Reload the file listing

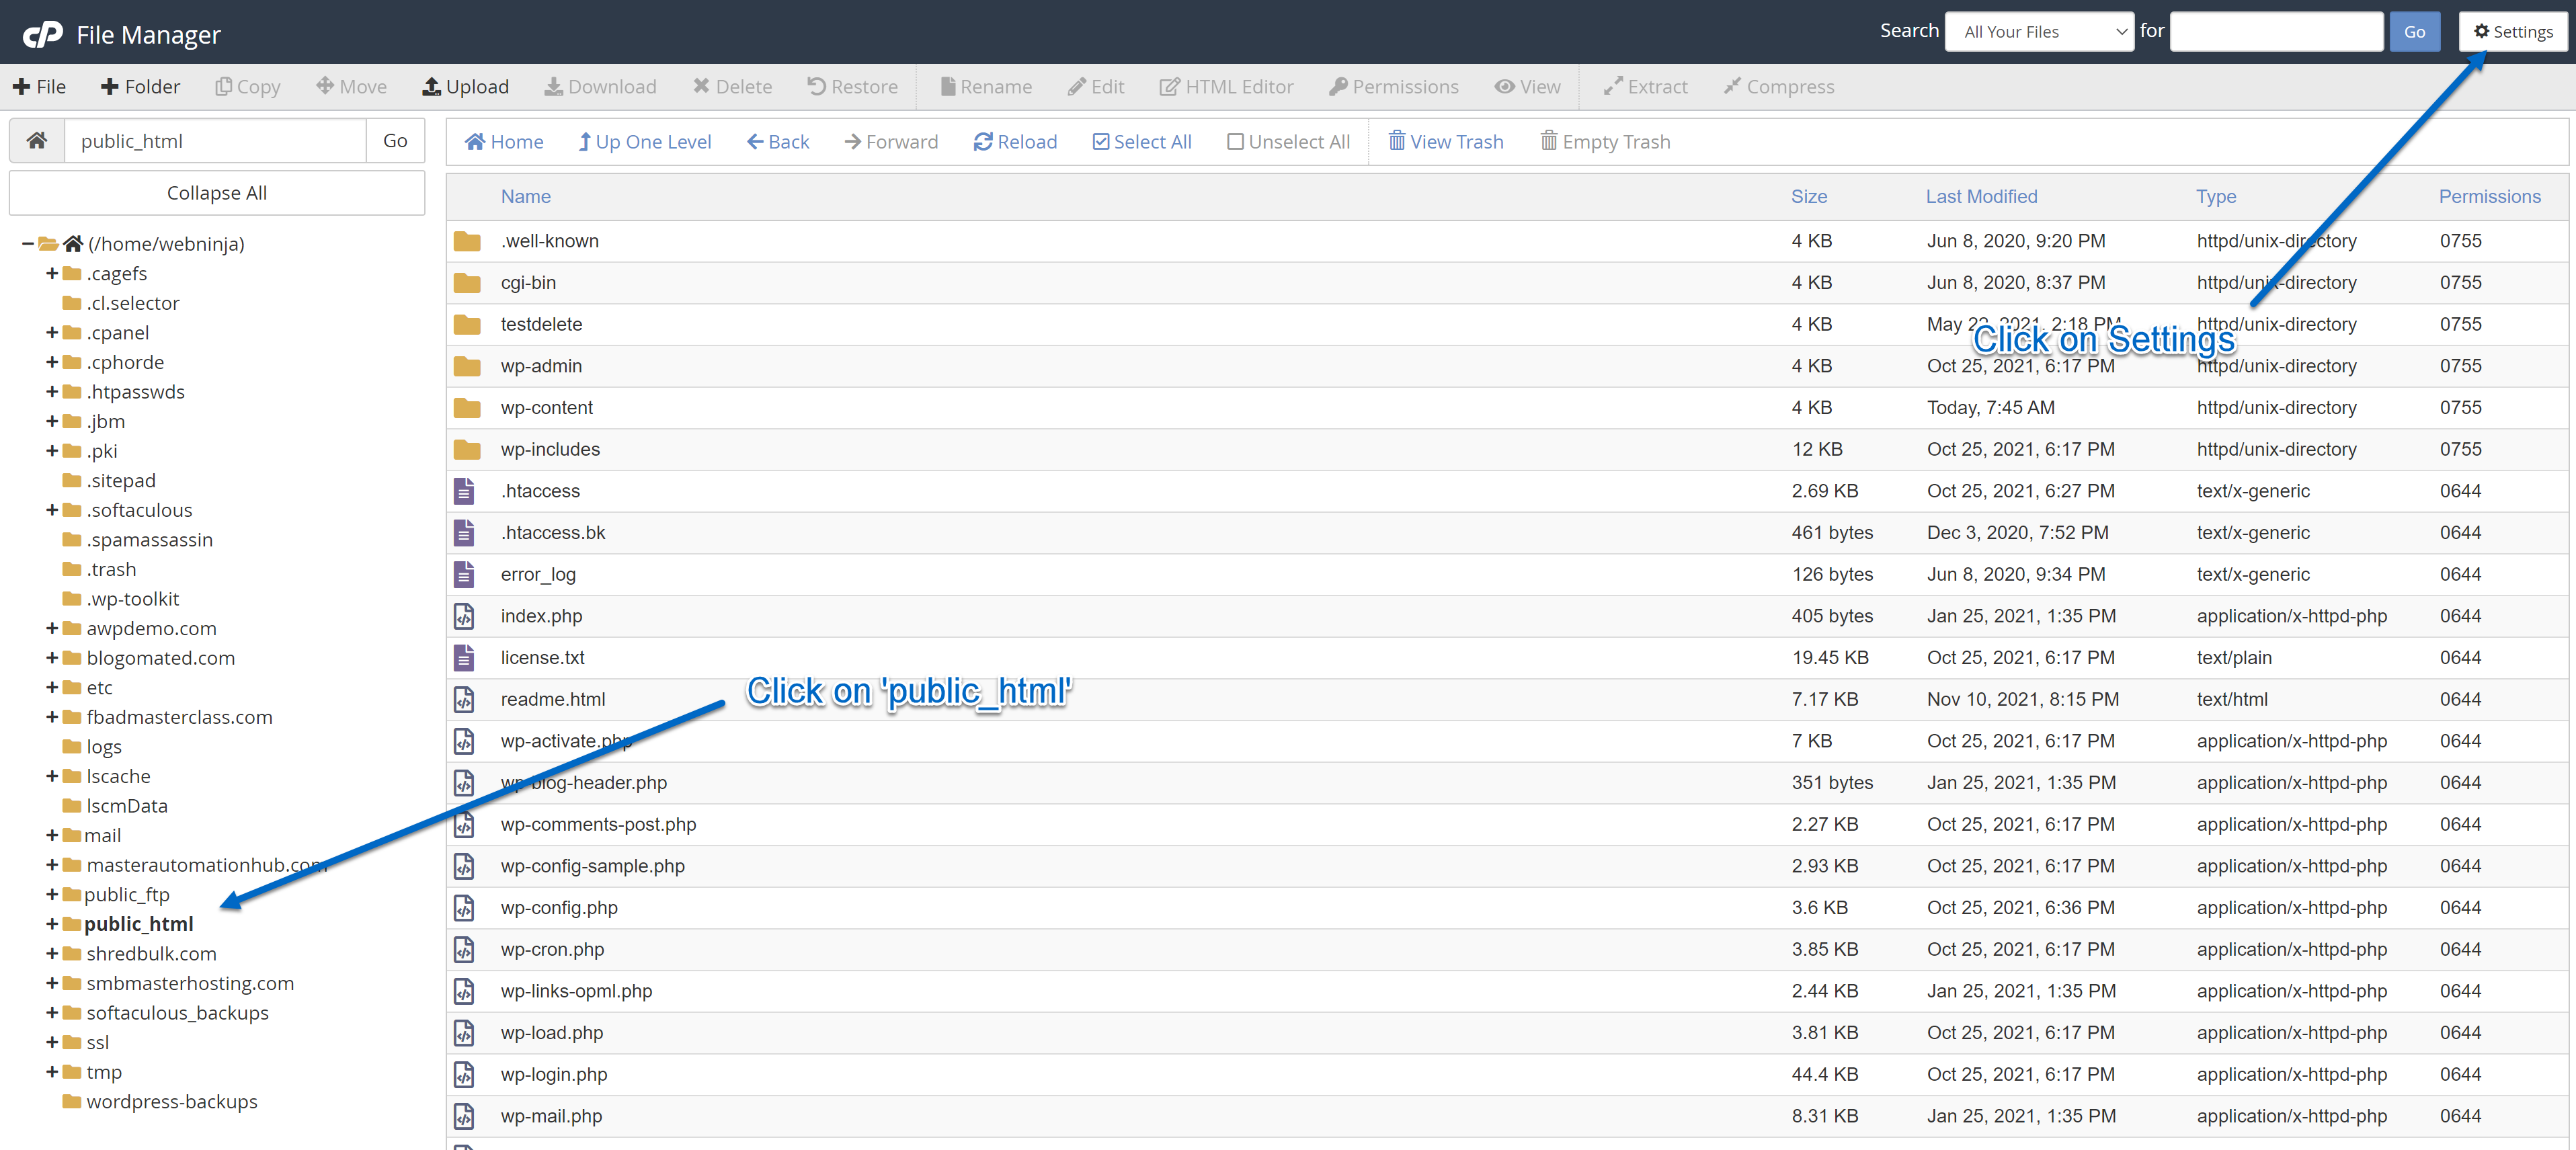[x=1015, y=142]
